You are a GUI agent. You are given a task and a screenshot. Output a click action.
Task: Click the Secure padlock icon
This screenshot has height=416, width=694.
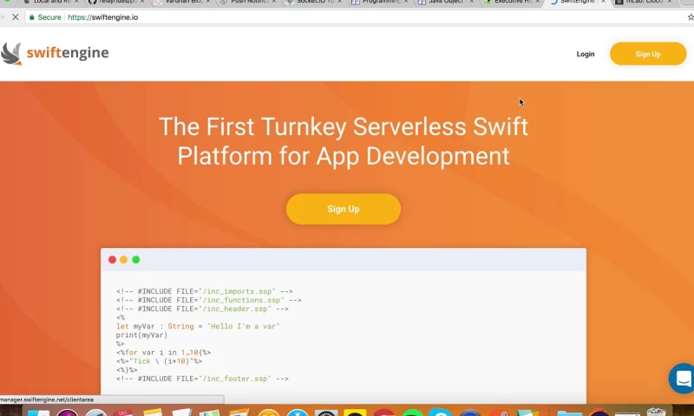32,17
